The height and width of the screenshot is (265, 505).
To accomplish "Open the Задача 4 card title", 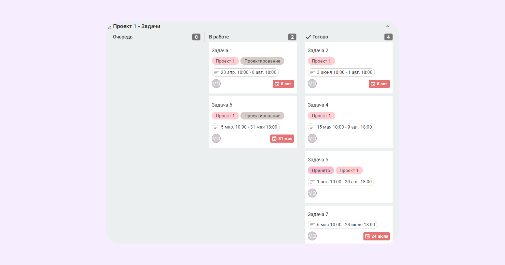I will point(318,105).
